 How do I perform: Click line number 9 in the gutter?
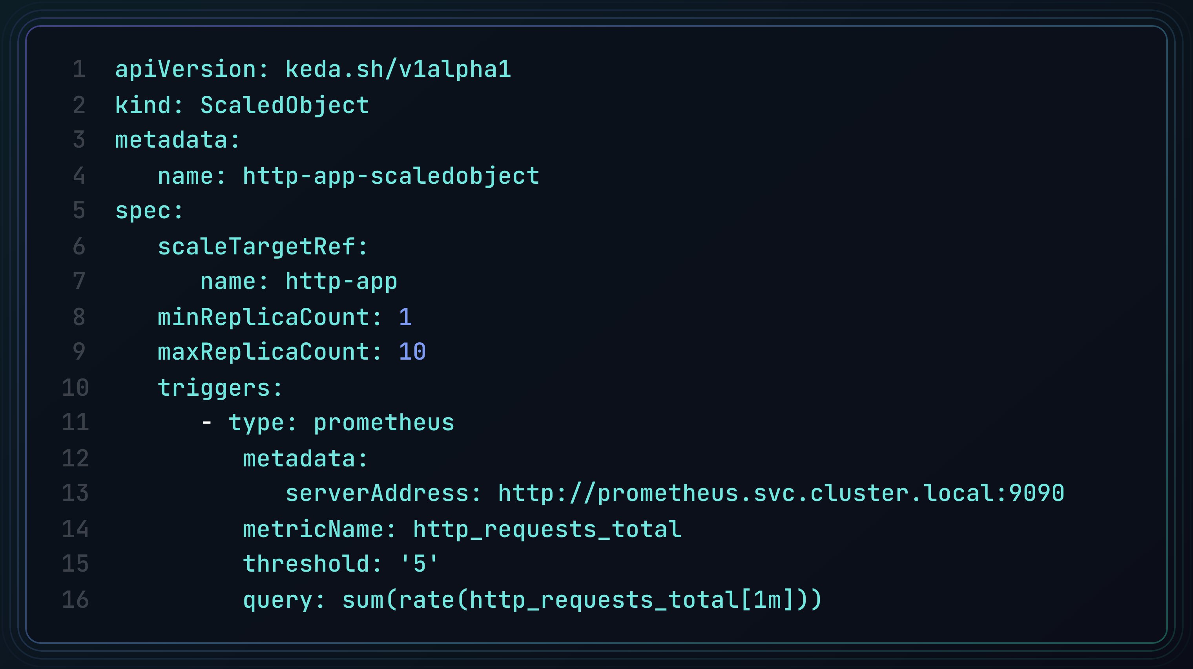(x=79, y=352)
